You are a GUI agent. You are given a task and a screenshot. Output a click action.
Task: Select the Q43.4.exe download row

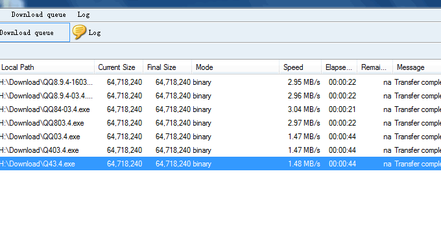point(220,164)
